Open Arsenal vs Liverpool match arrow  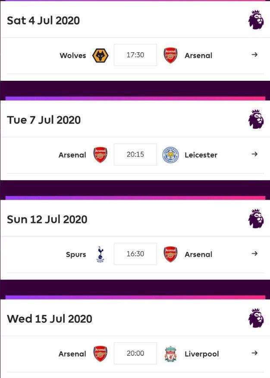(254, 353)
